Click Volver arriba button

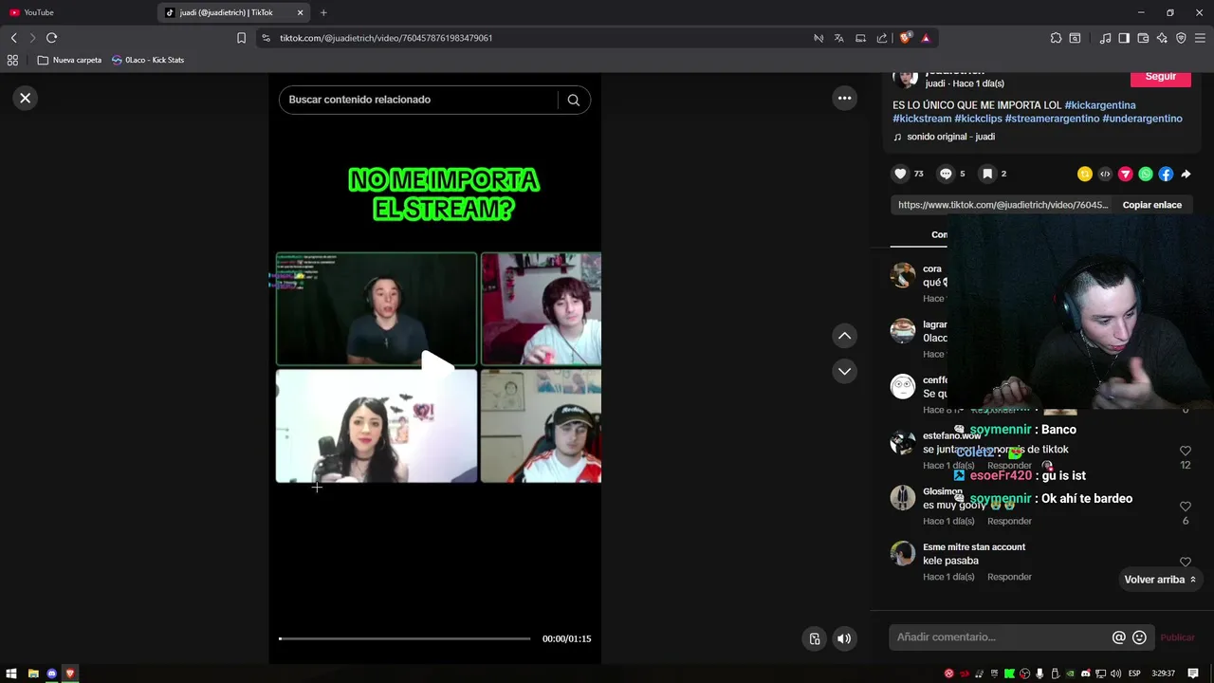pos(1160,580)
